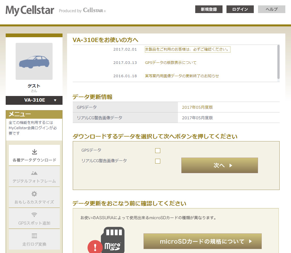The width and height of the screenshot is (291, 253).
Task: Click the news list vertical scrollbar
Action: pyautogui.click(x=278, y=62)
